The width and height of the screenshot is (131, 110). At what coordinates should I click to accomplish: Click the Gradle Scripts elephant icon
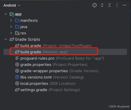[12, 39]
